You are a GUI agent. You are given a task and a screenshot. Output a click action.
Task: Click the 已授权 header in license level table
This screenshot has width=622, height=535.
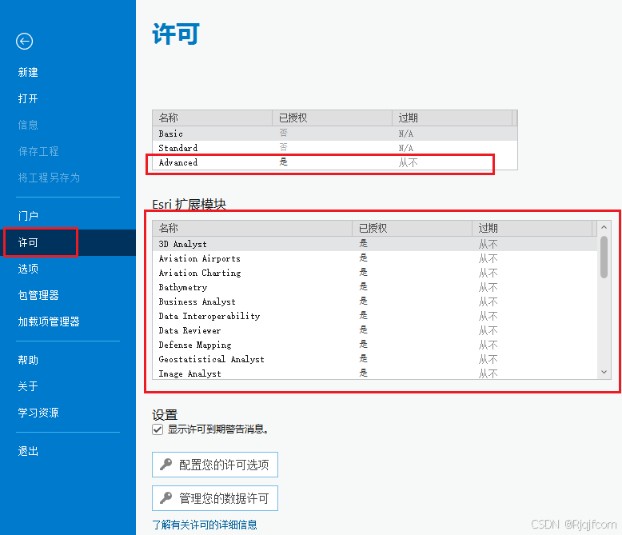333,118
